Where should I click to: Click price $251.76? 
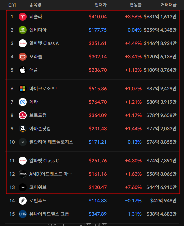(98, 161)
